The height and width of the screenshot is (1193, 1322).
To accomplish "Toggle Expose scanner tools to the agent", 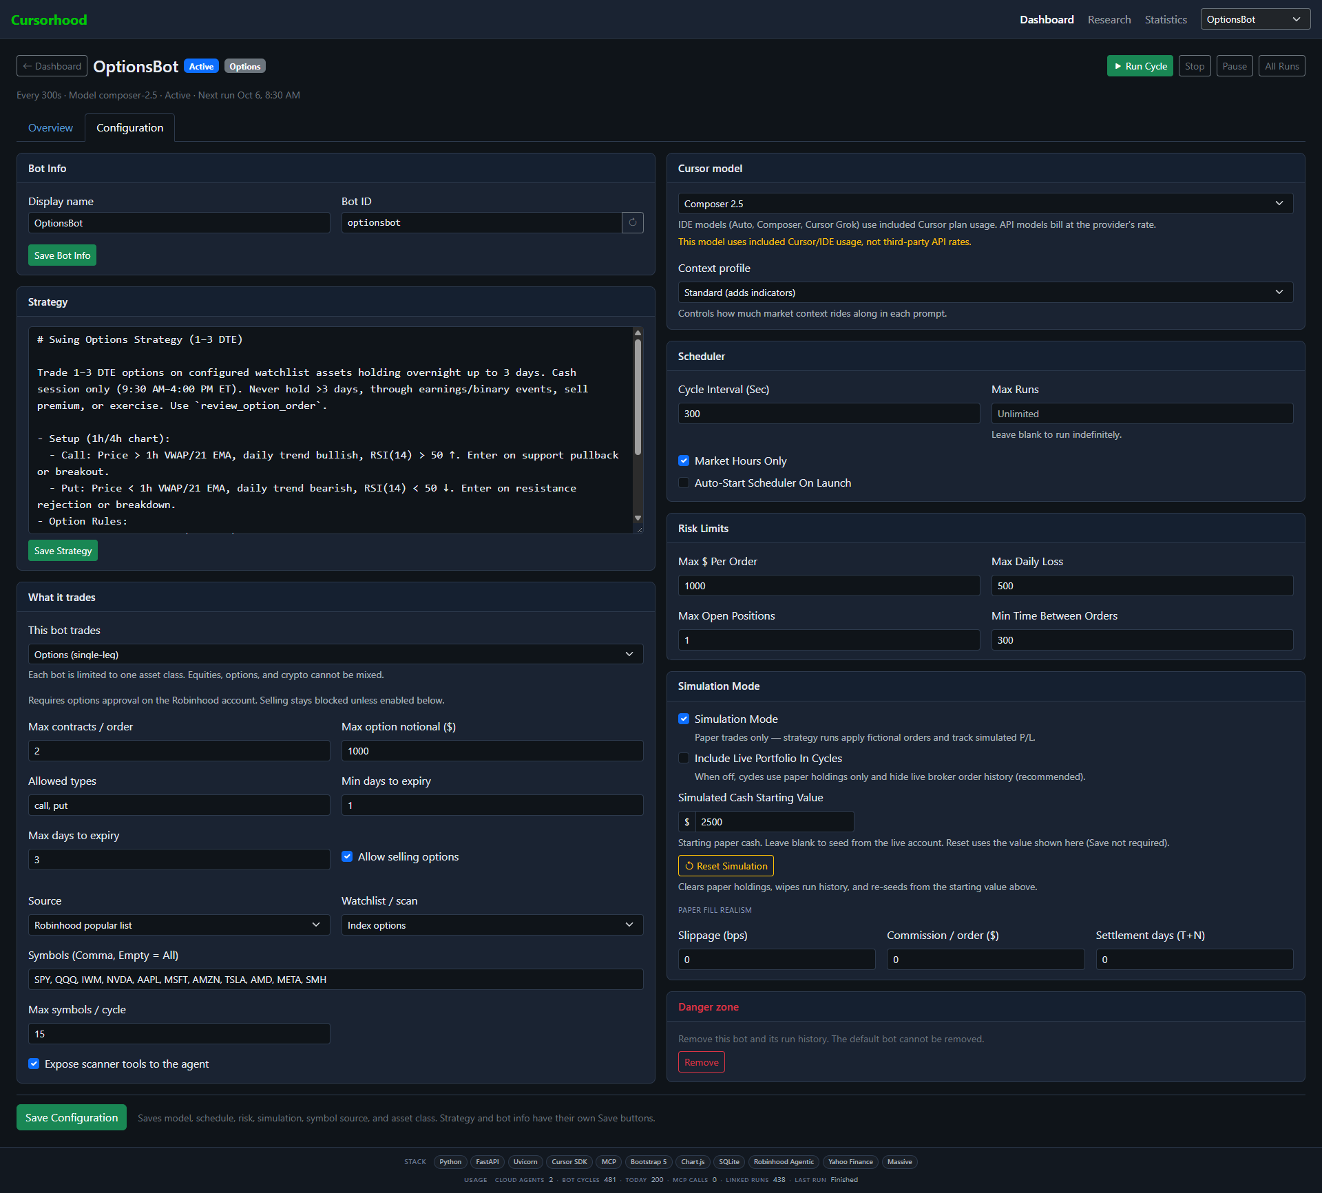I will [x=34, y=1064].
